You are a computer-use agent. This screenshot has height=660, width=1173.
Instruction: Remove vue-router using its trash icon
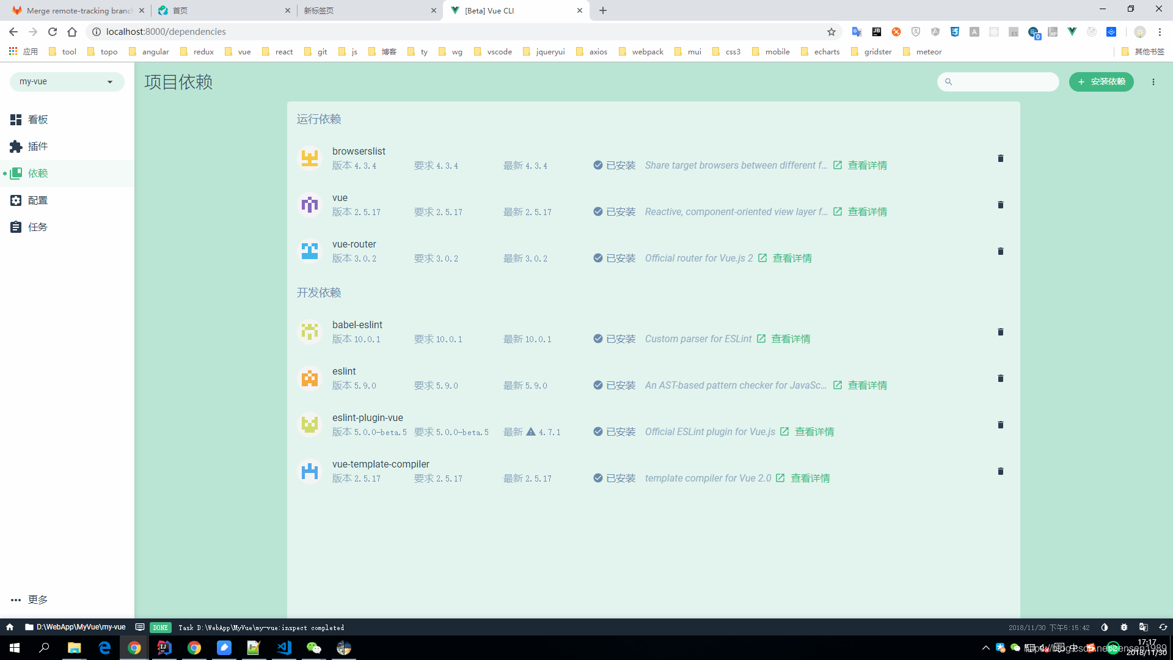[x=1000, y=251]
